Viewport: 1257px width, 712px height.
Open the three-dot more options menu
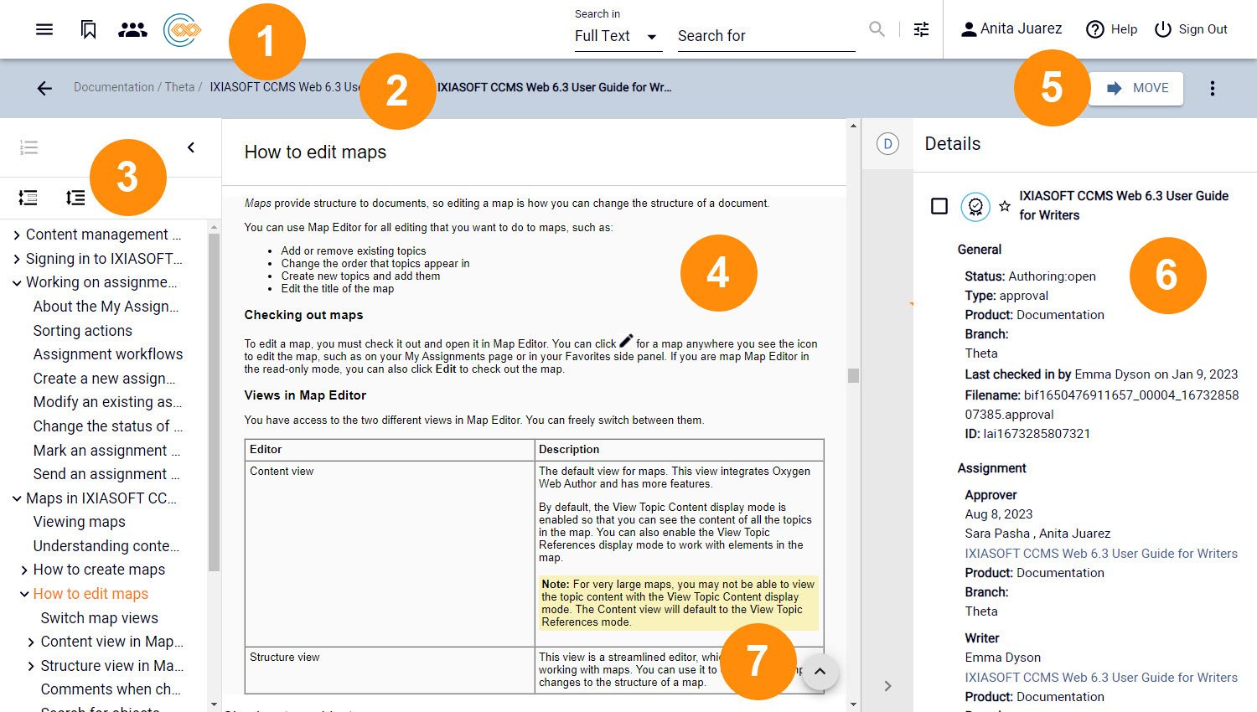point(1212,88)
